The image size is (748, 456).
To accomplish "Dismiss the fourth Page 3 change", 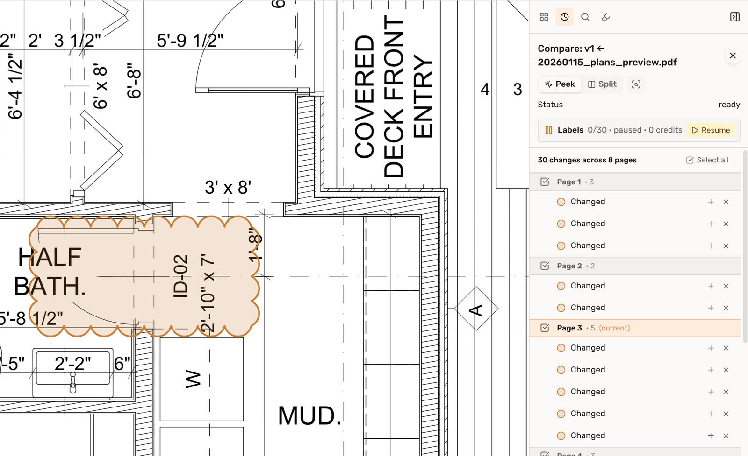I will click(726, 414).
